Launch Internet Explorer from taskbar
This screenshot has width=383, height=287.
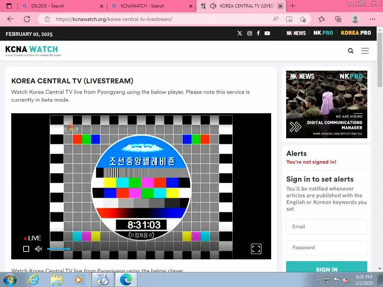[33, 280]
